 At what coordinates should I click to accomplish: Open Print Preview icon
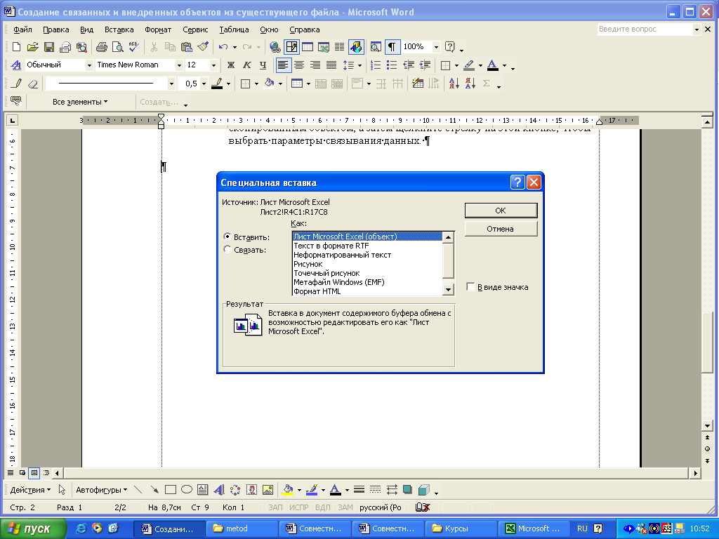click(x=118, y=47)
